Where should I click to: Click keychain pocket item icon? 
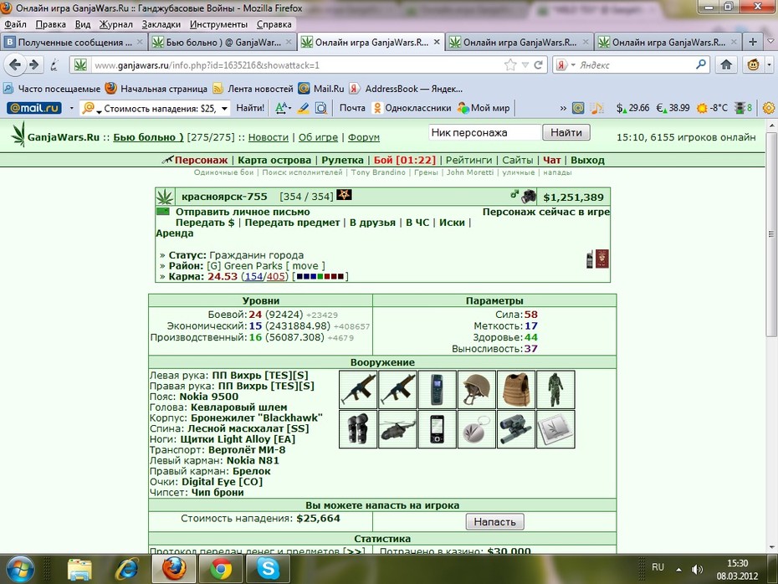pos(476,429)
